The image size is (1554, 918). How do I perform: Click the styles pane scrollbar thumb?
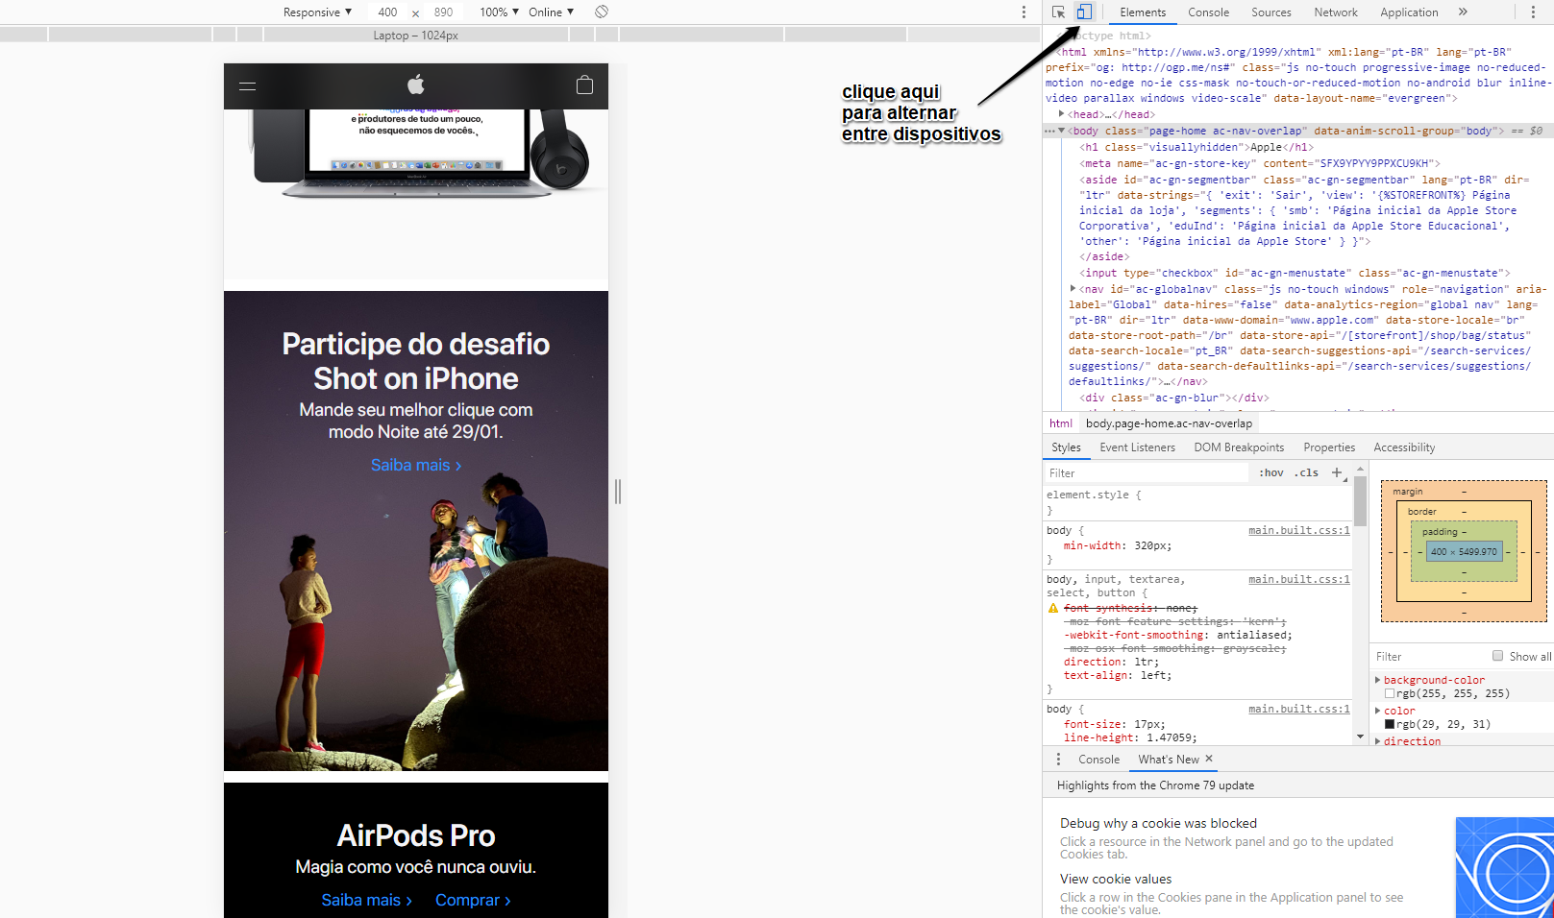(x=1360, y=501)
